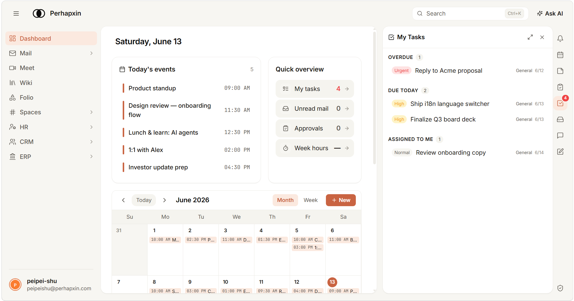
Task: Expand the CRM submenu chevron
Action: click(x=91, y=142)
